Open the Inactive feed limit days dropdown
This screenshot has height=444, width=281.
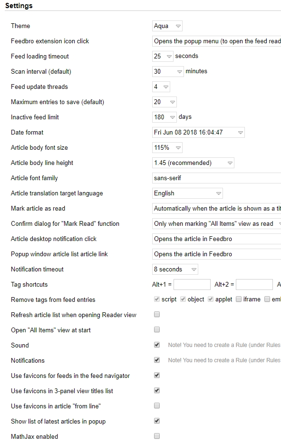pos(165,117)
